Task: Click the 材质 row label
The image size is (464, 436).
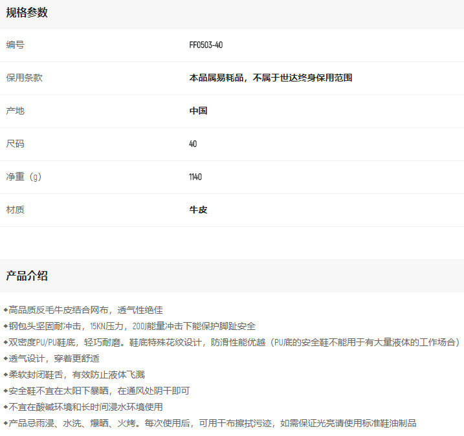Action: pyautogui.click(x=16, y=210)
